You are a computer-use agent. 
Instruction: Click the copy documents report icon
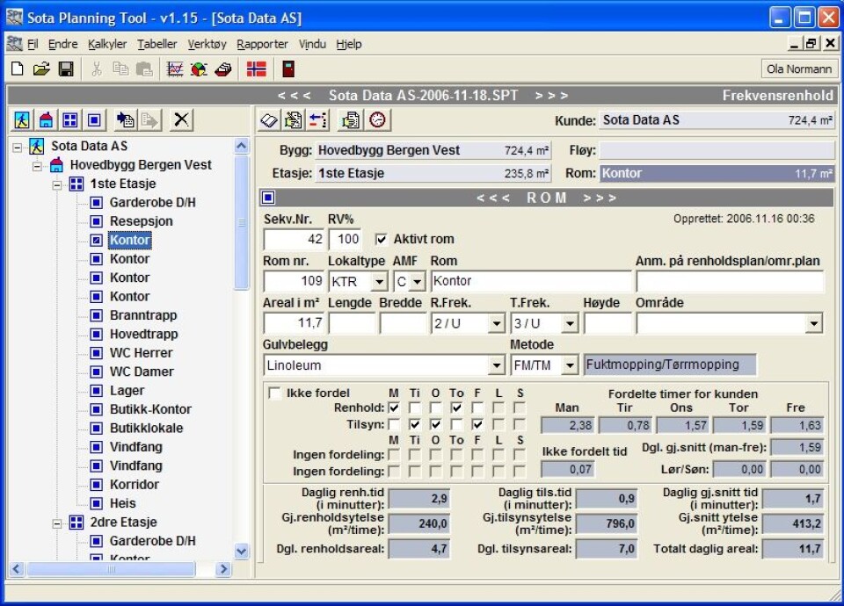pyautogui.click(x=351, y=120)
